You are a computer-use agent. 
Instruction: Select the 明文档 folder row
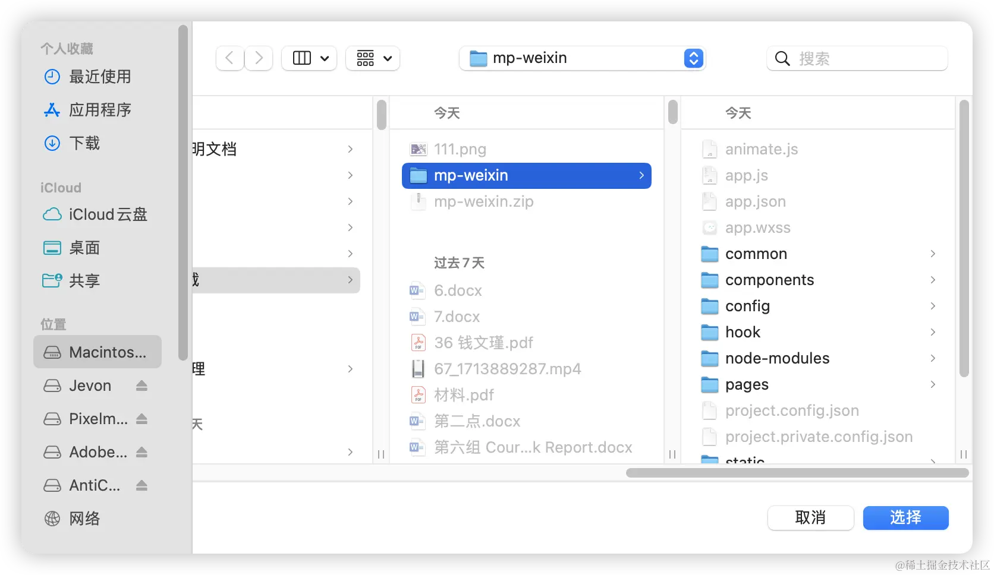point(276,149)
